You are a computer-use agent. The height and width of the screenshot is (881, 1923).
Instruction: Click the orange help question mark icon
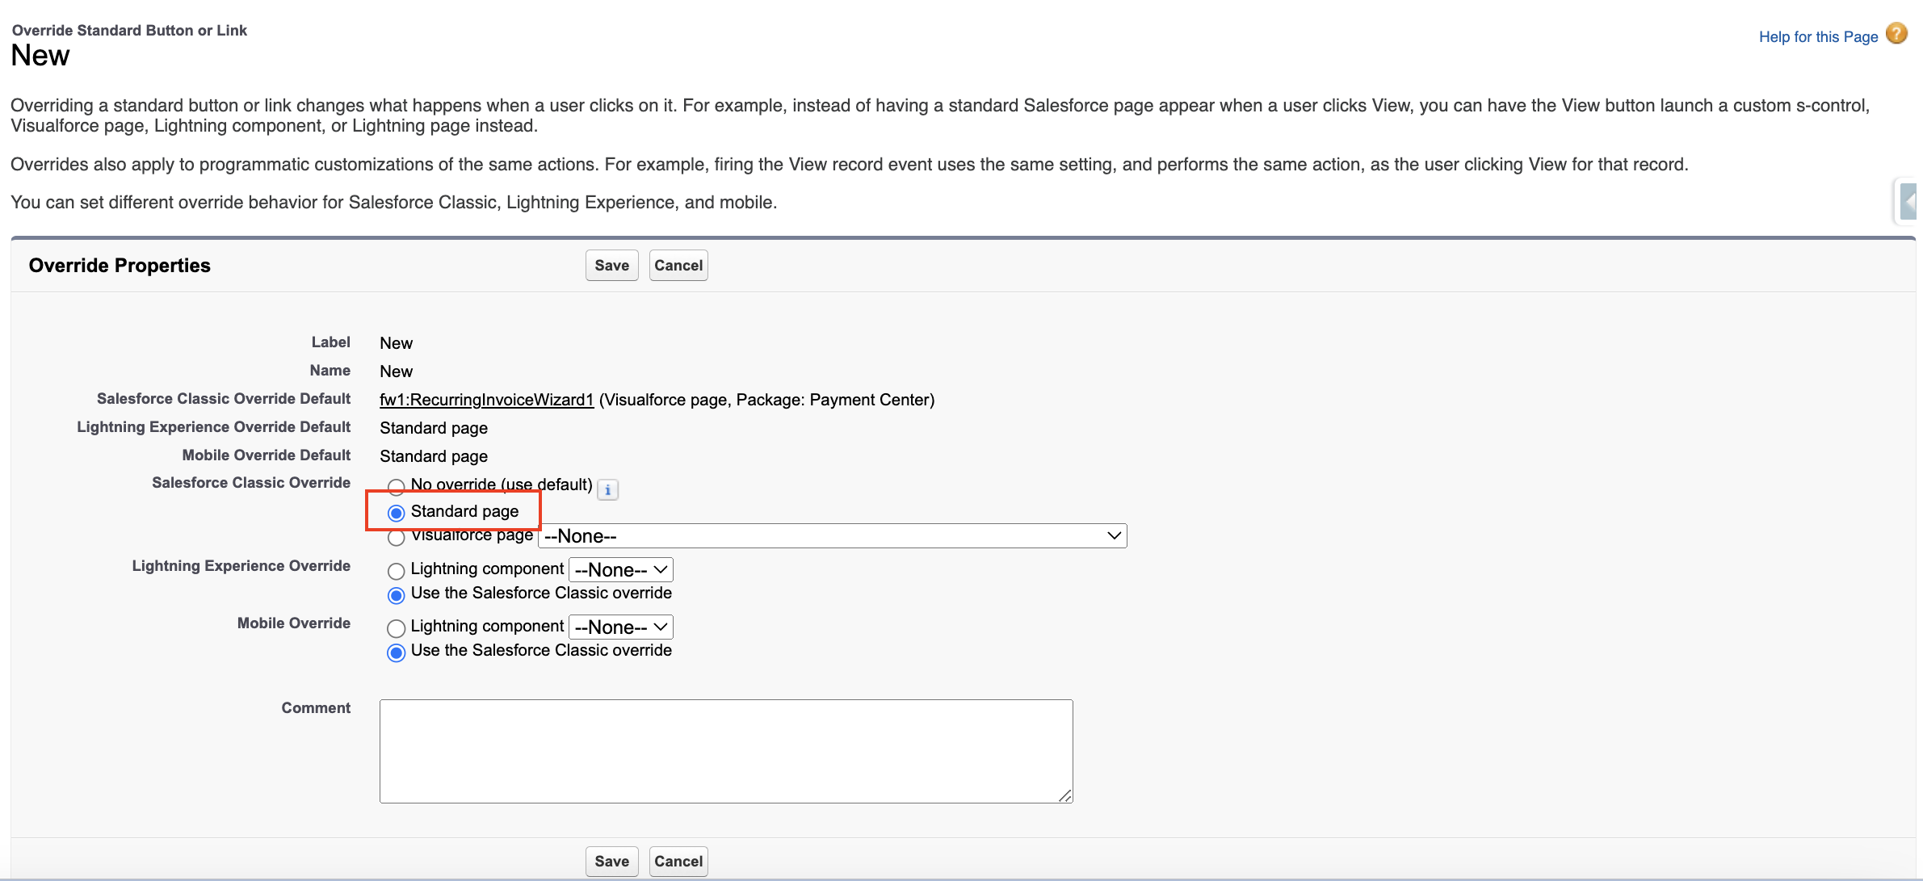pos(1896,34)
